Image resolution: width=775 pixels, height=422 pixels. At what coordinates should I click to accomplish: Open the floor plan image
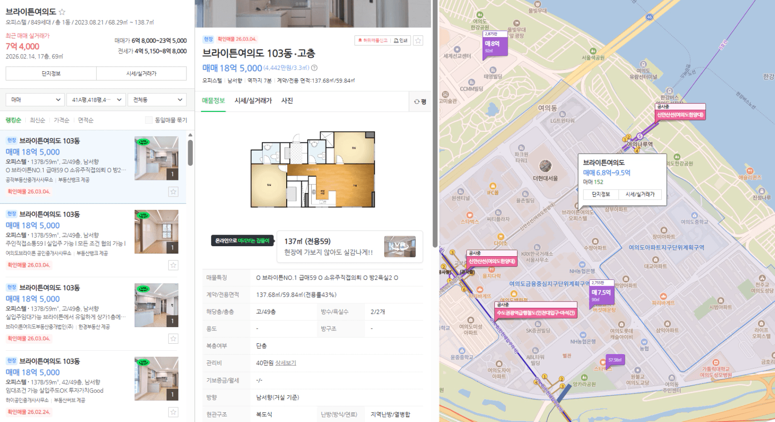313,169
